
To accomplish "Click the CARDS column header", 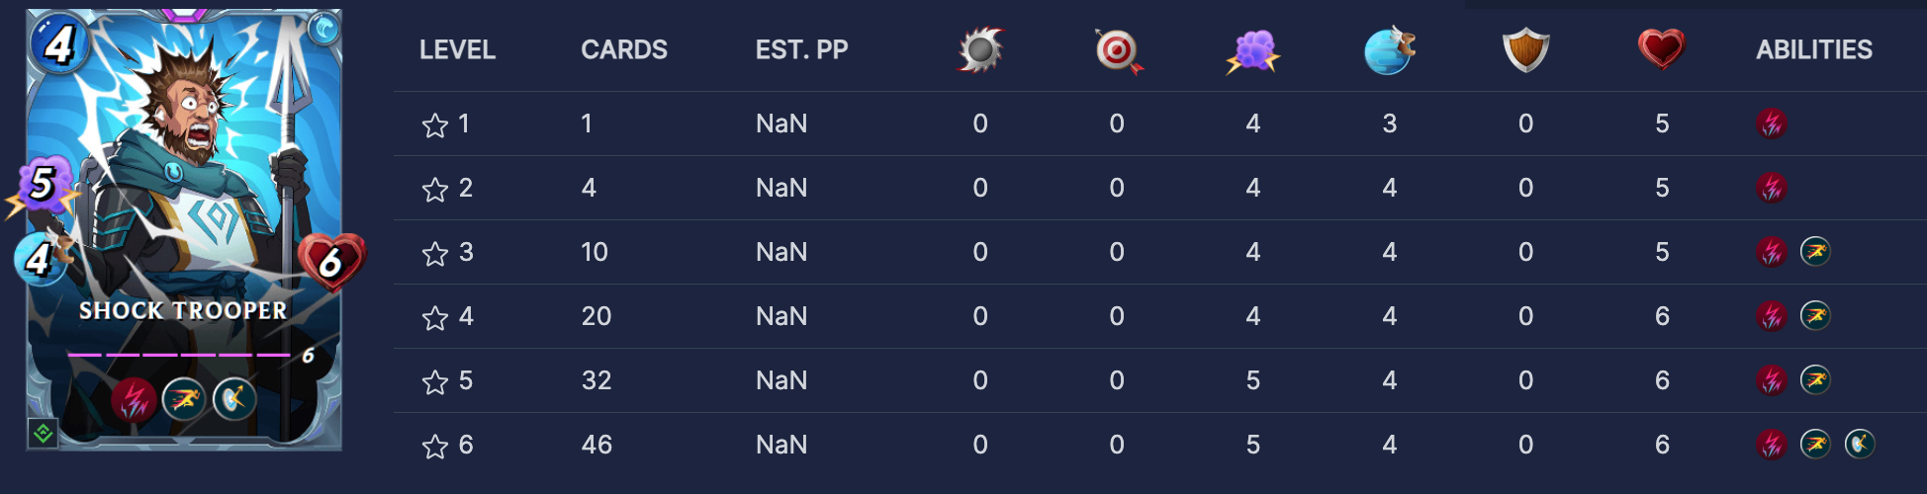I will 624,49.
